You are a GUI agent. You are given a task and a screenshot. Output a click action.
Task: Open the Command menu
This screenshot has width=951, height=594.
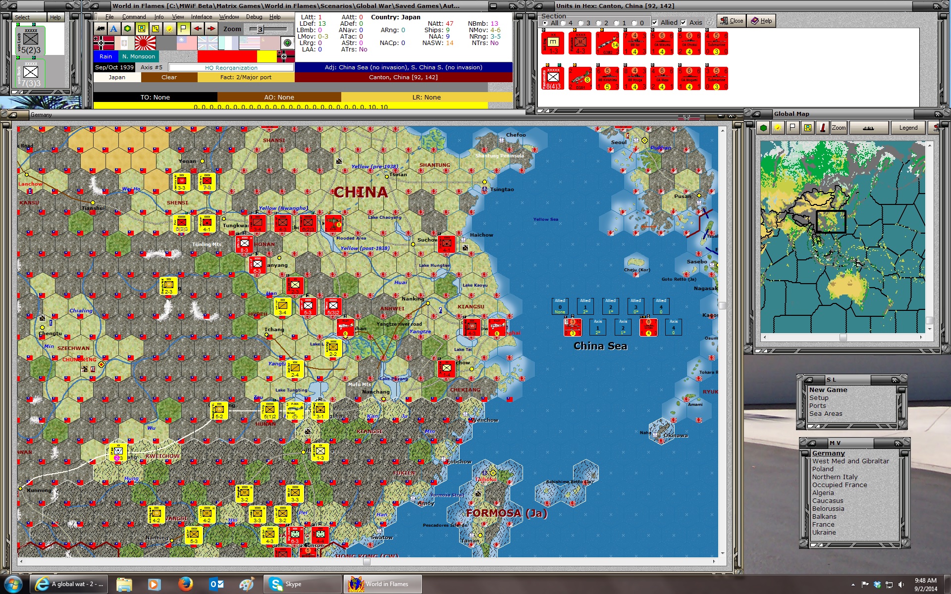point(134,17)
